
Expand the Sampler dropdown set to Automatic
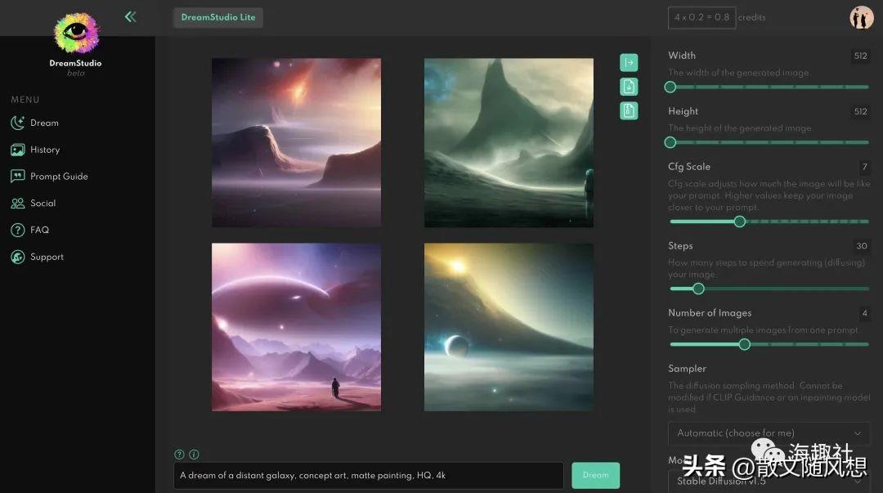[769, 433]
